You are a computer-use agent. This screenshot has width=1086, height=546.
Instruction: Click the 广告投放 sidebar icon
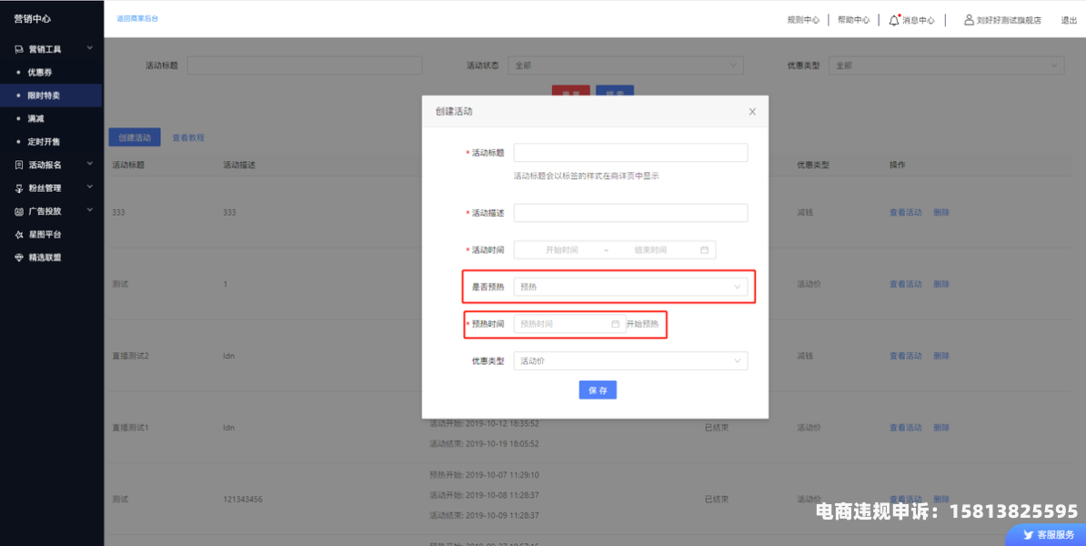19,211
